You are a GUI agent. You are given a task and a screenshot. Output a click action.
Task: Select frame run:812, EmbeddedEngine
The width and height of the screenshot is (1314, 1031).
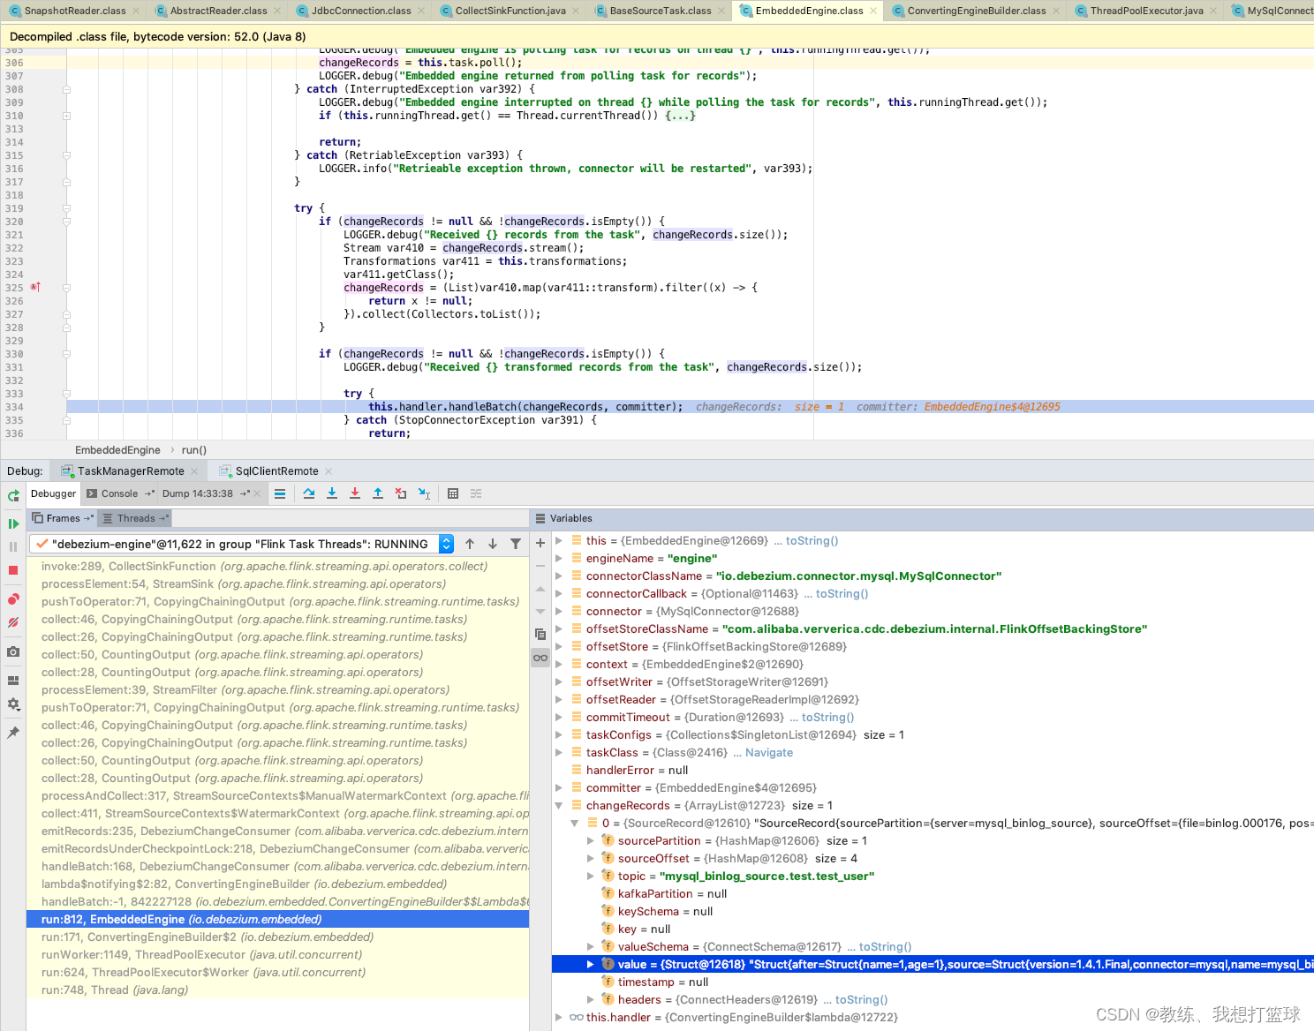click(277, 919)
